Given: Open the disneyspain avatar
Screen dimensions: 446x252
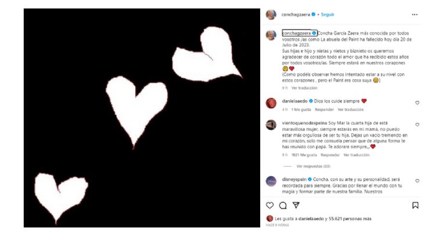Looking at the screenshot, I should click(x=271, y=181).
